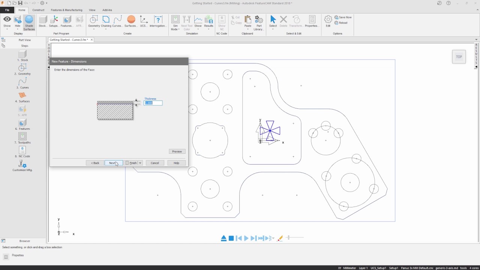
Task: Switch to Features & Manufacturing tab
Action: pyautogui.click(x=66, y=10)
